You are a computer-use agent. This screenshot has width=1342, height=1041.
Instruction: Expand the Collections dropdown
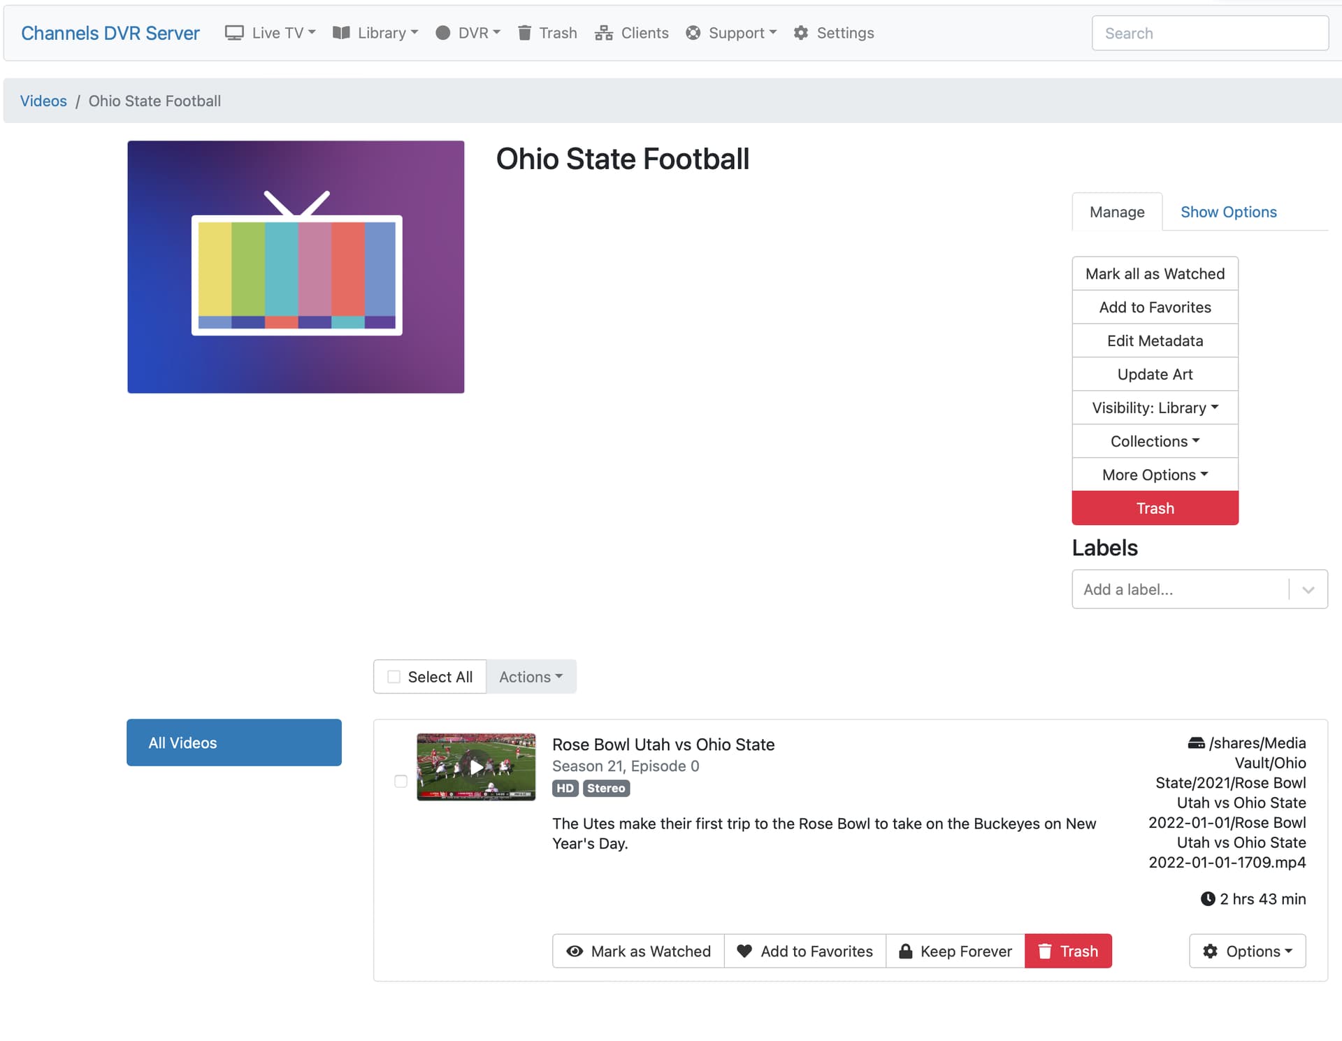pyautogui.click(x=1155, y=441)
